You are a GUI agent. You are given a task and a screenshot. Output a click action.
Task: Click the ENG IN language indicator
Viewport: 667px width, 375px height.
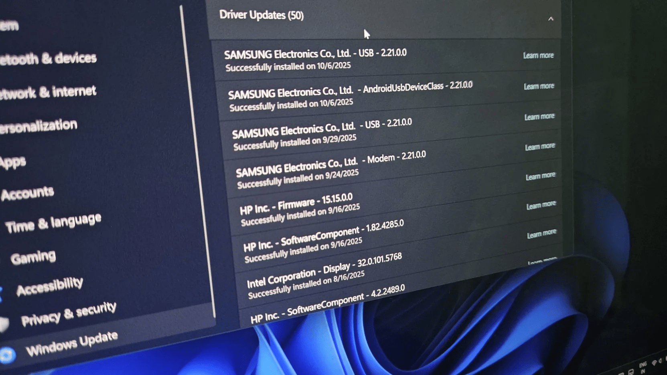pyautogui.click(x=643, y=367)
